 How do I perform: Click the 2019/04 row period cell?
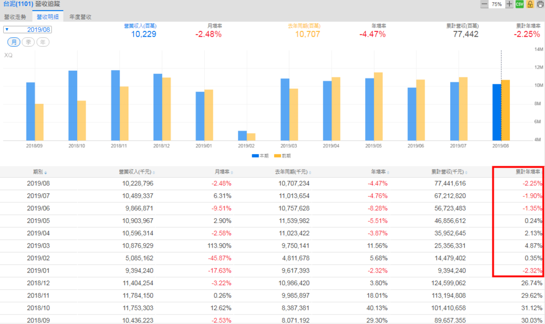[38, 233]
